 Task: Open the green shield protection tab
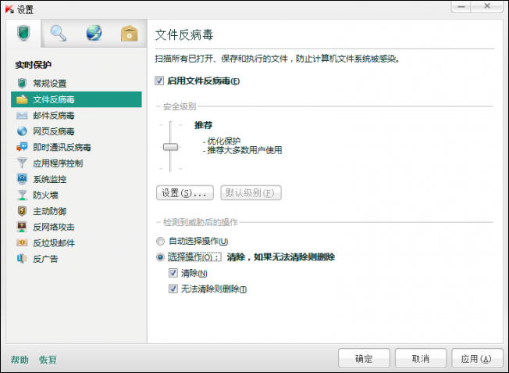pos(23,33)
